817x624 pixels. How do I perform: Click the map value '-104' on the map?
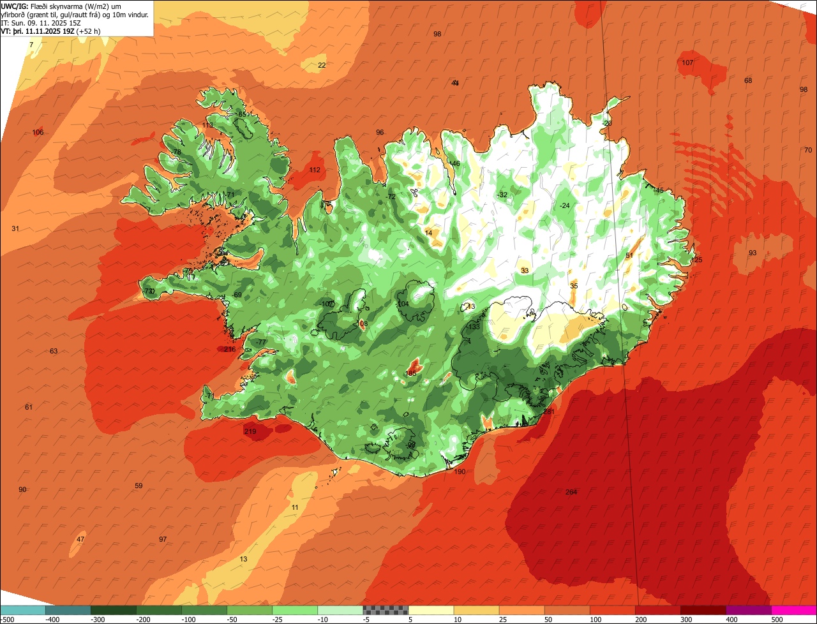pos(402,304)
